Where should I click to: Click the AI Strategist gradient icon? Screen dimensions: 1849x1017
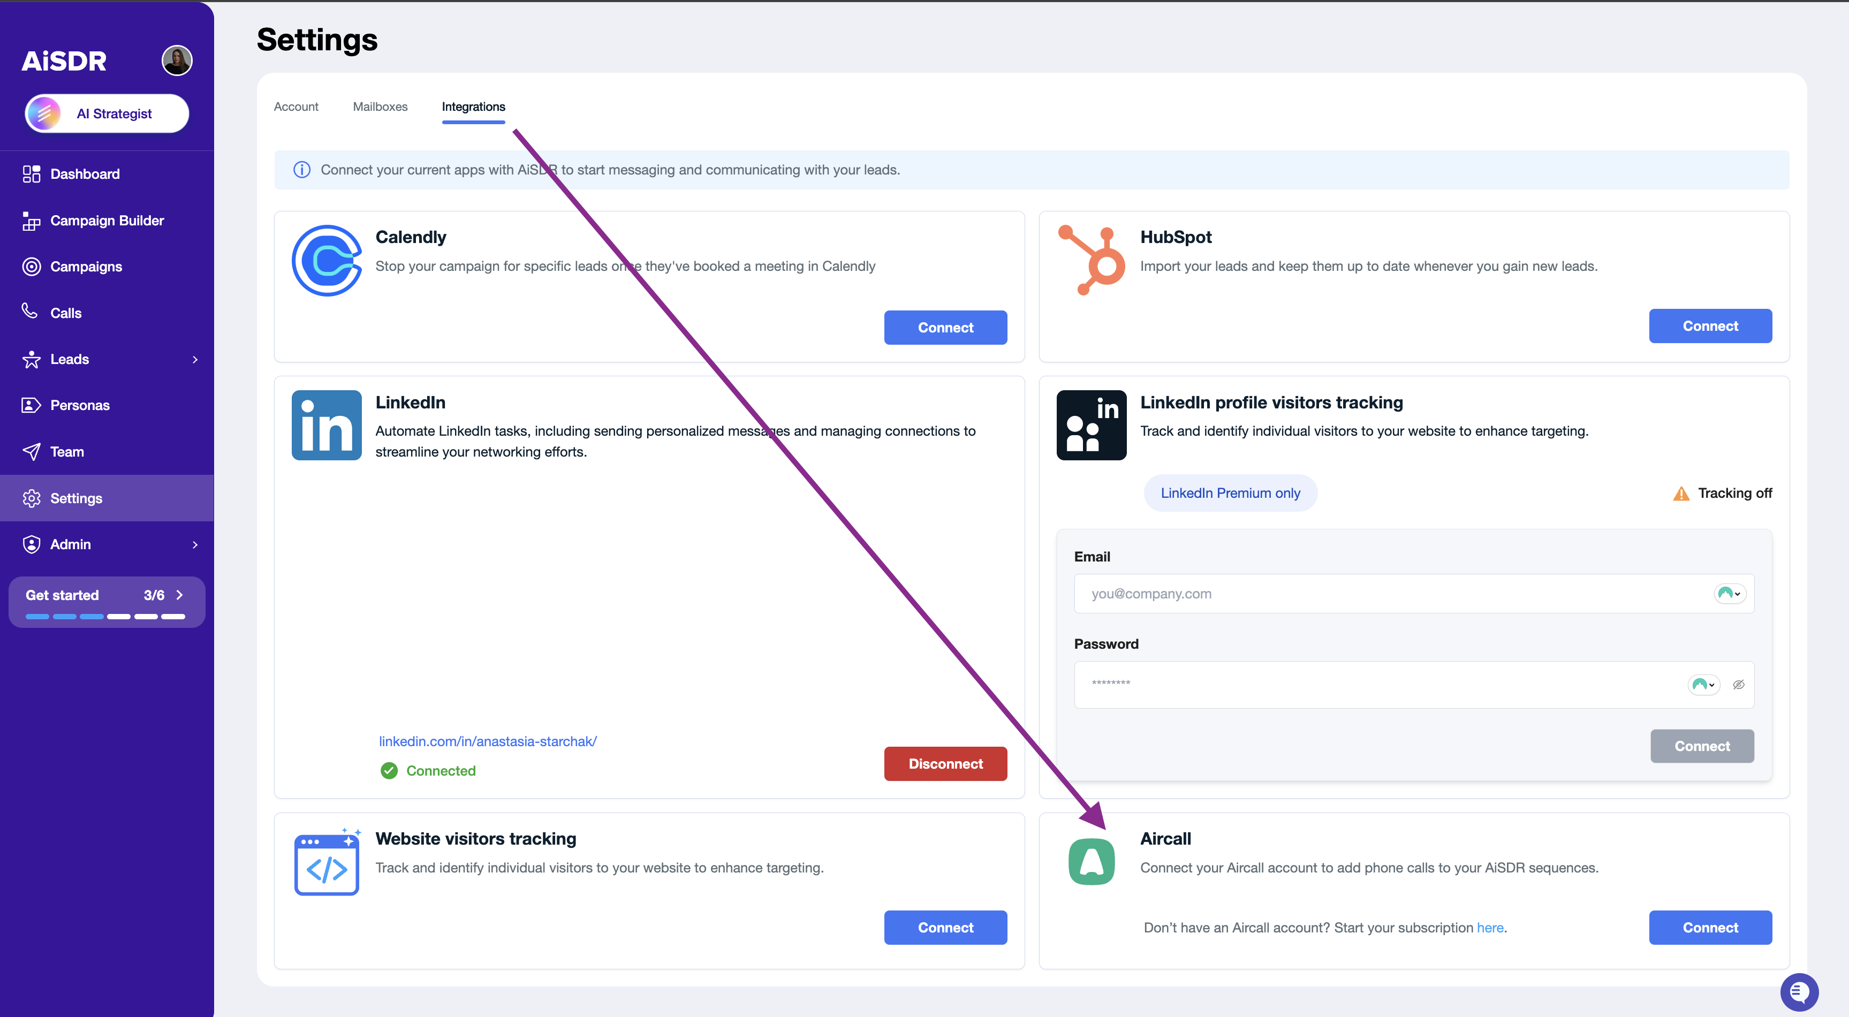tap(44, 113)
